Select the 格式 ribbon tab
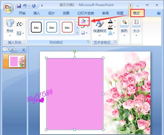The image size is (164, 135). (136, 13)
